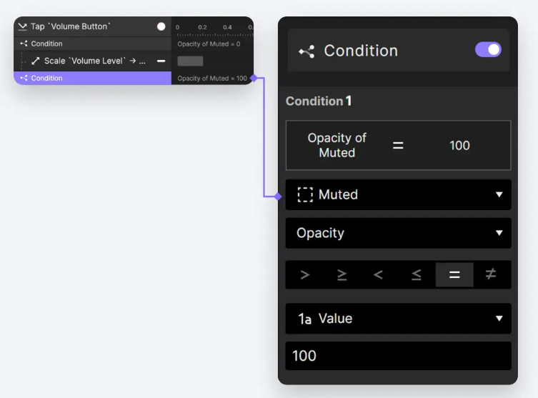The width and height of the screenshot is (538, 398).
Task: Select the greater-than operator
Action: pos(304,275)
